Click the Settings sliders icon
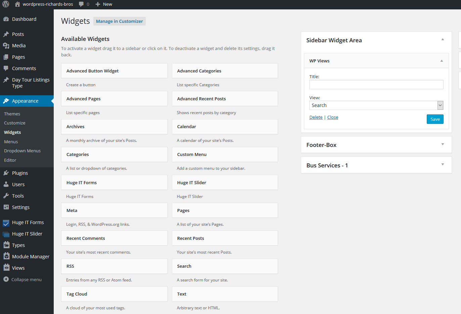Image resolution: width=461 pixels, height=314 pixels. [6, 207]
